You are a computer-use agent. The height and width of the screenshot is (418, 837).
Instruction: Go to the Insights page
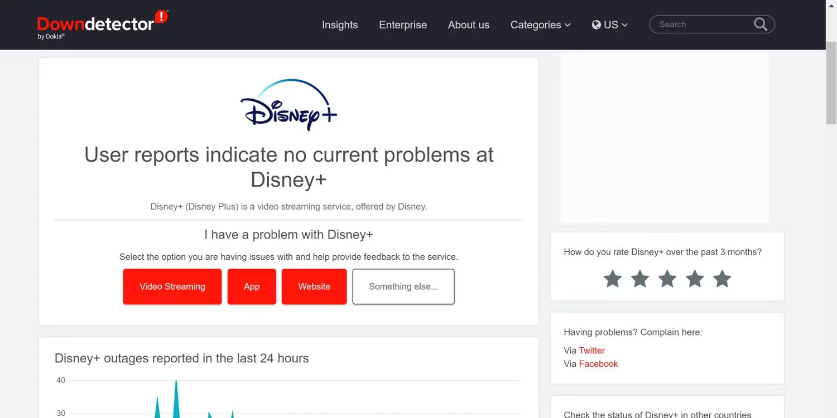click(340, 25)
